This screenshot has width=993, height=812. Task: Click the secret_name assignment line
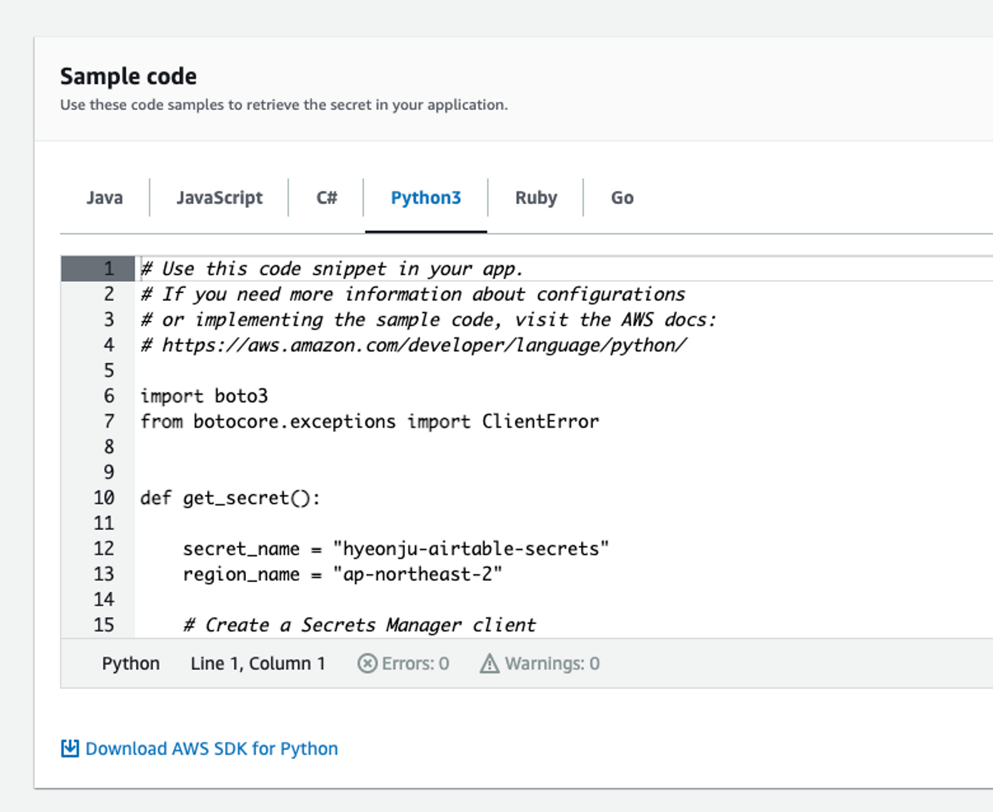pos(395,549)
